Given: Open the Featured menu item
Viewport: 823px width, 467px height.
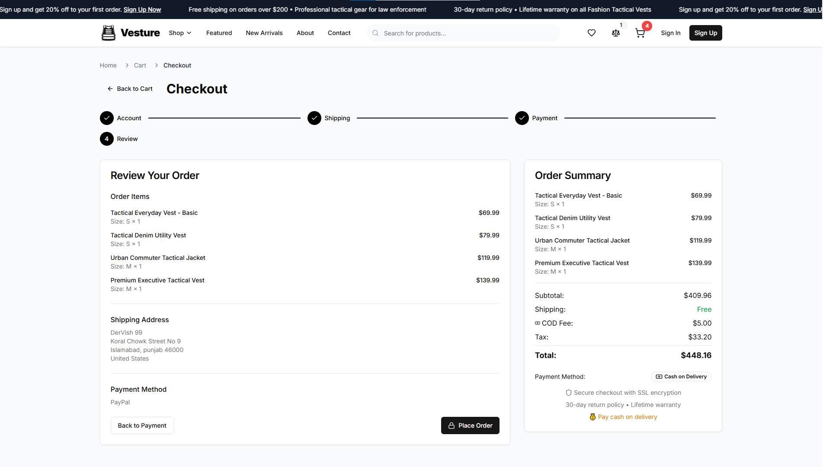Looking at the screenshot, I should (x=219, y=33).
